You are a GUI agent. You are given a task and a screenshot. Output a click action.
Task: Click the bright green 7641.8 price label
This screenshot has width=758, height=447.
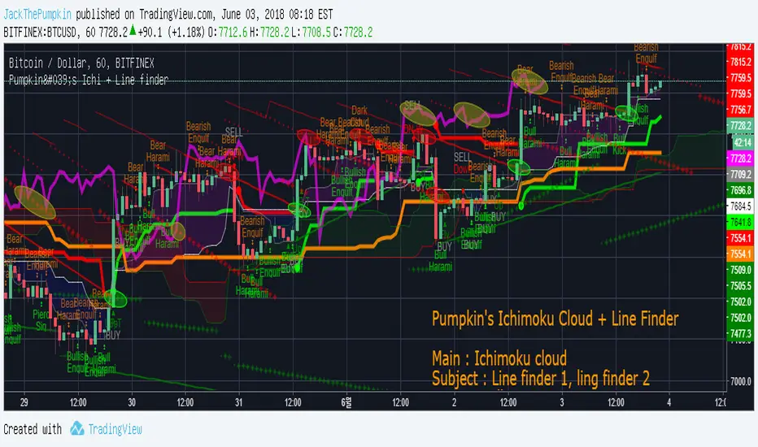click(740, 223)
